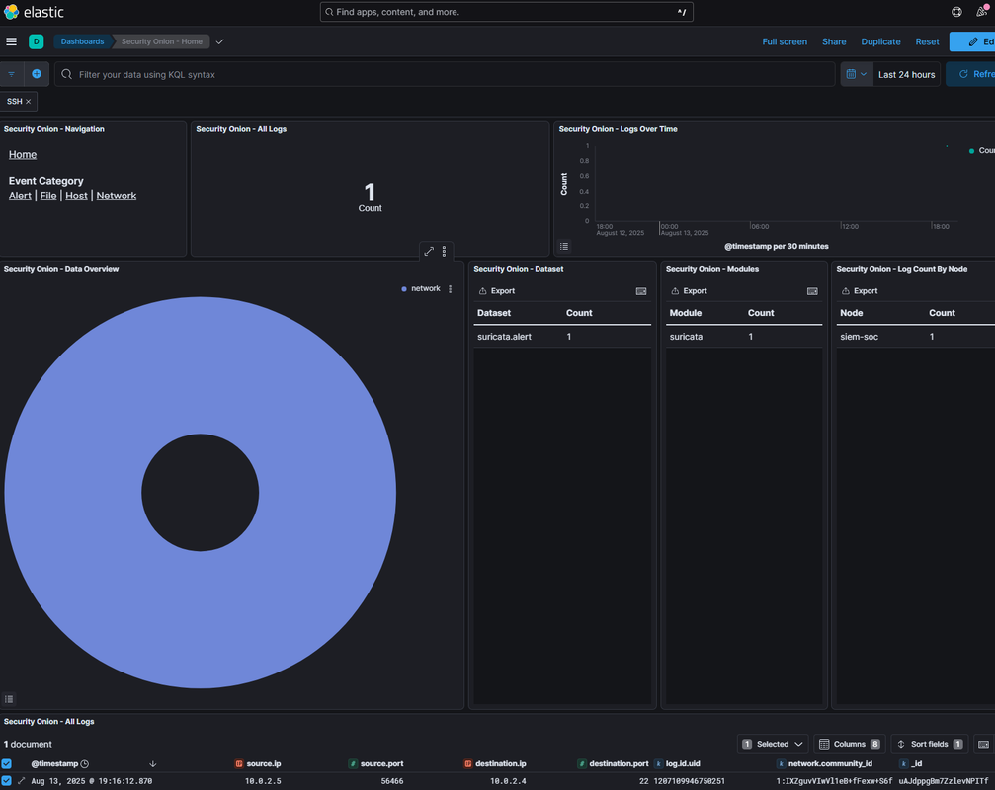Image resolution: width=995 pixels, height=790 pixels.
Task: Click Share in the top menu
Action: tap(834, 41)
